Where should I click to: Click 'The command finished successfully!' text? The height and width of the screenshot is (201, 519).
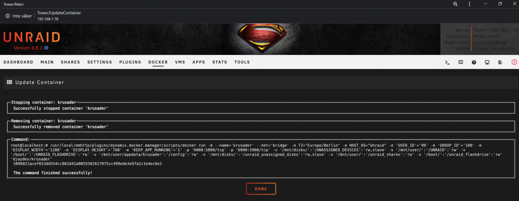52,173
